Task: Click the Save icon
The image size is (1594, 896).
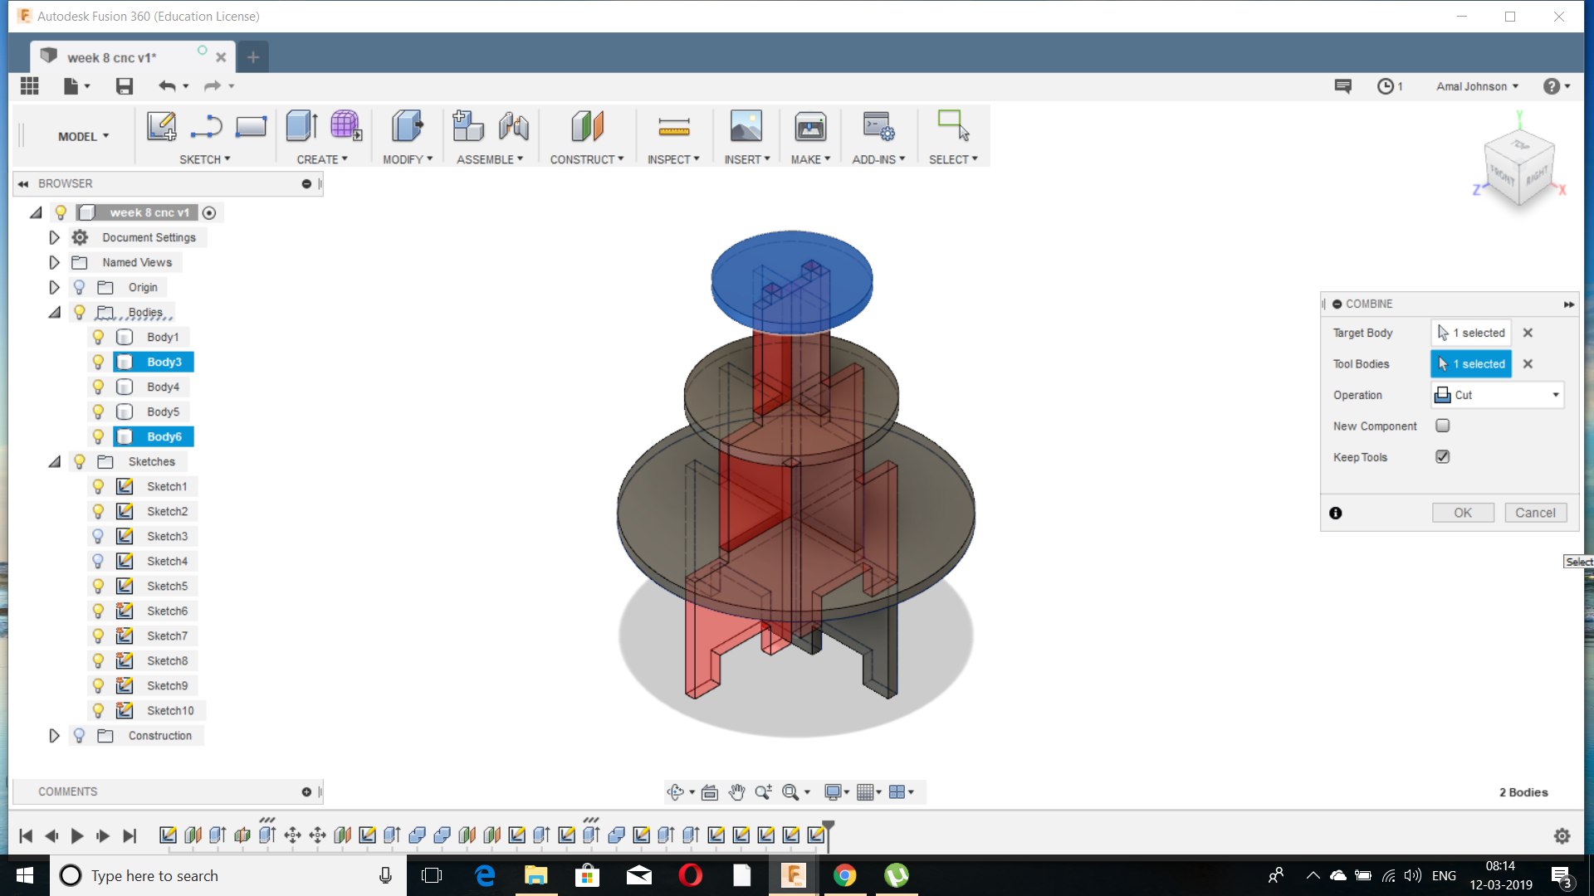Action: (x=125, y=86)
